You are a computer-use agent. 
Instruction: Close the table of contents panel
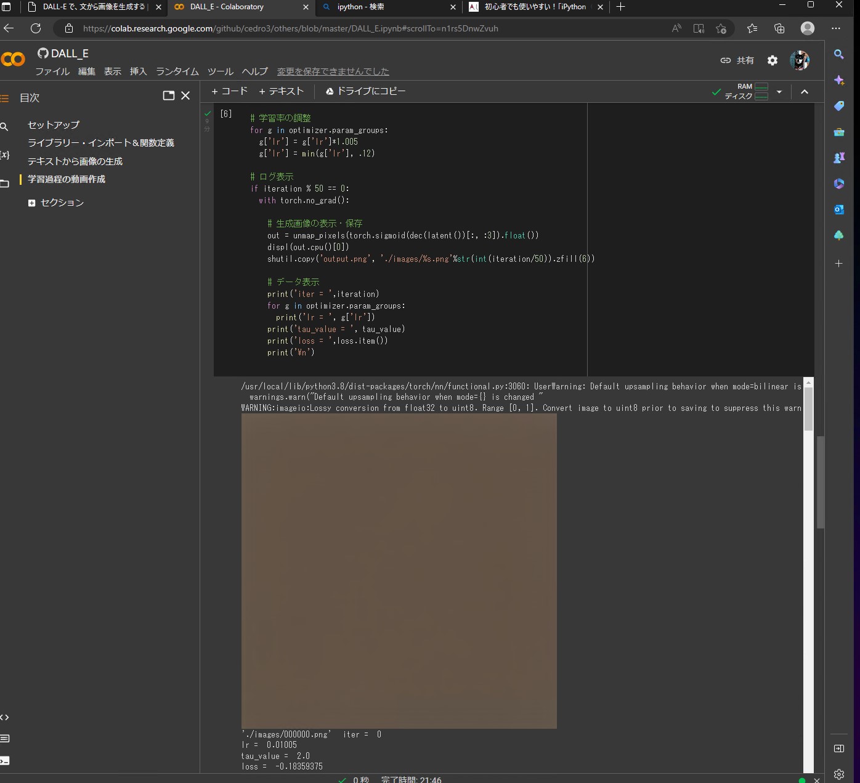(185, 95)
